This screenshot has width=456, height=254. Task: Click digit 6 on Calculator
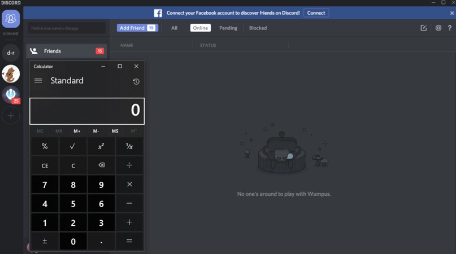pos(101,203)
